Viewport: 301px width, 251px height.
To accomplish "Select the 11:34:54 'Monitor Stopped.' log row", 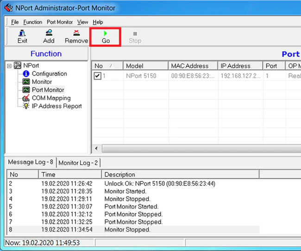I will pos(133,230).
